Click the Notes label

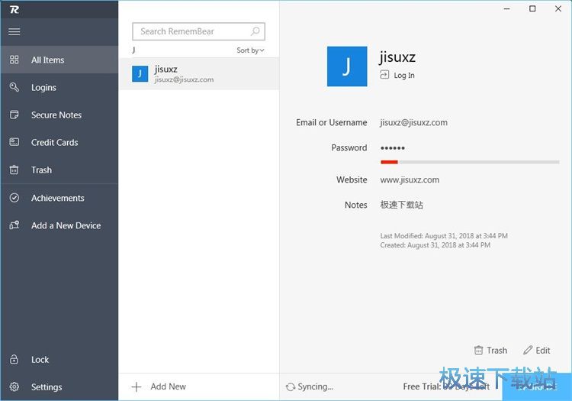pyautogui.click(x=356, y=205)
